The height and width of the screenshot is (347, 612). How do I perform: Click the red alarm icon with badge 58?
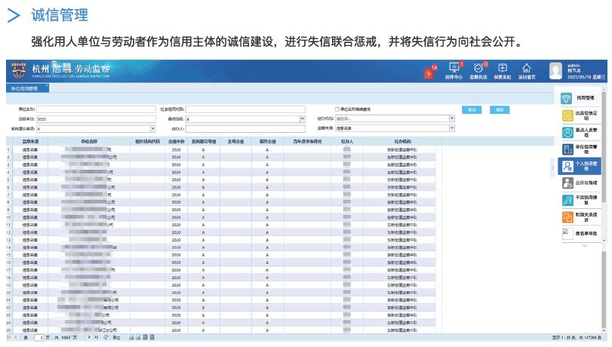(x=430, y=72)
